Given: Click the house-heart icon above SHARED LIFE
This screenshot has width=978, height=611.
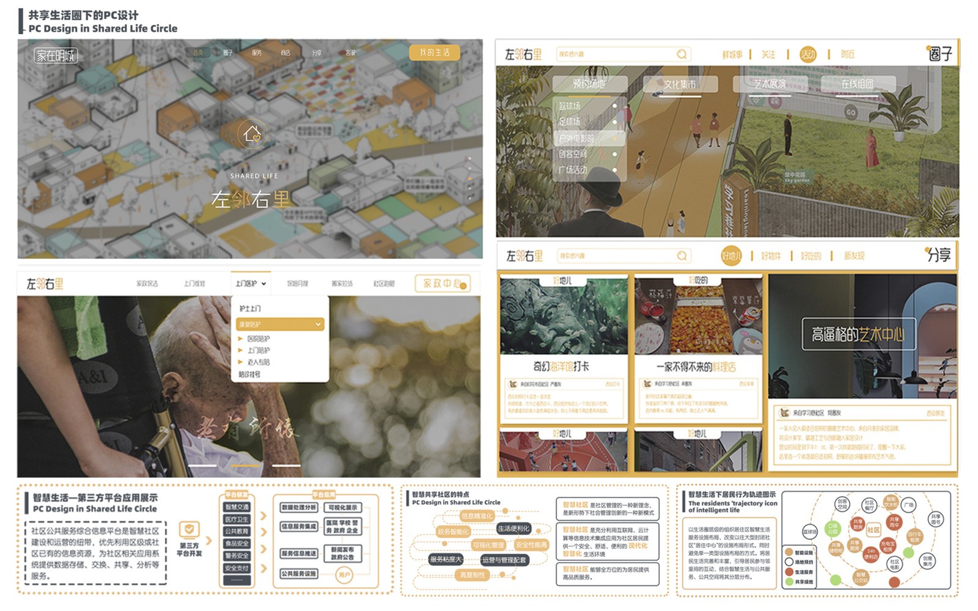Looking at the screenshot, I should (x=252, y=133).
